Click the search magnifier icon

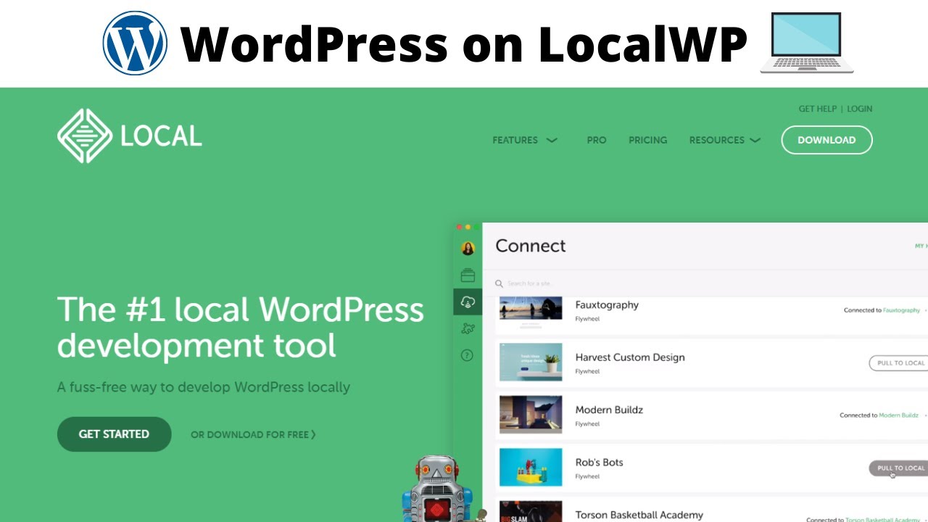click(499, 283)
